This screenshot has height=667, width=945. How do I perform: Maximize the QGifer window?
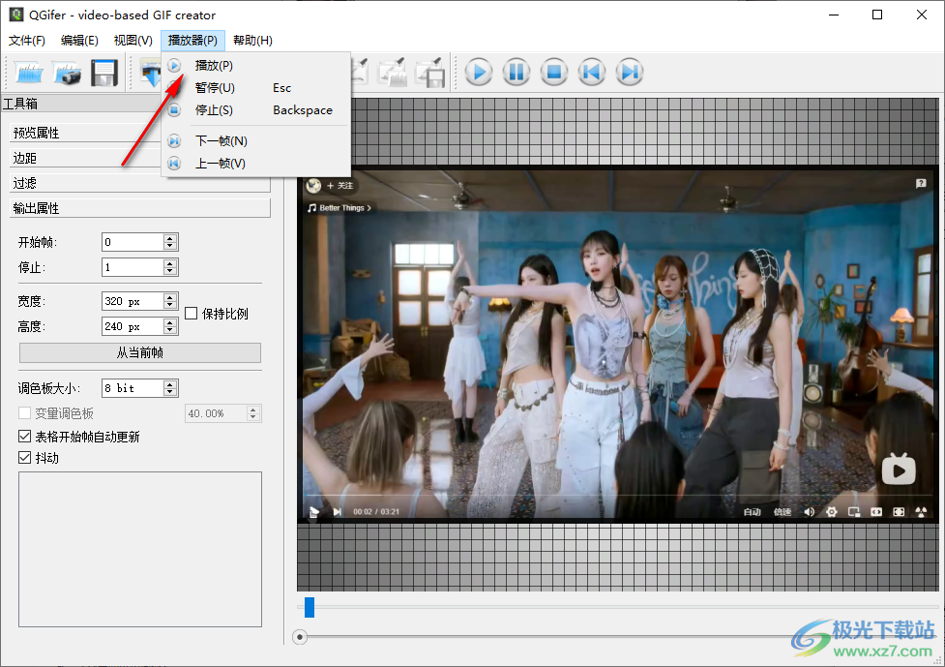coord(877,15)
